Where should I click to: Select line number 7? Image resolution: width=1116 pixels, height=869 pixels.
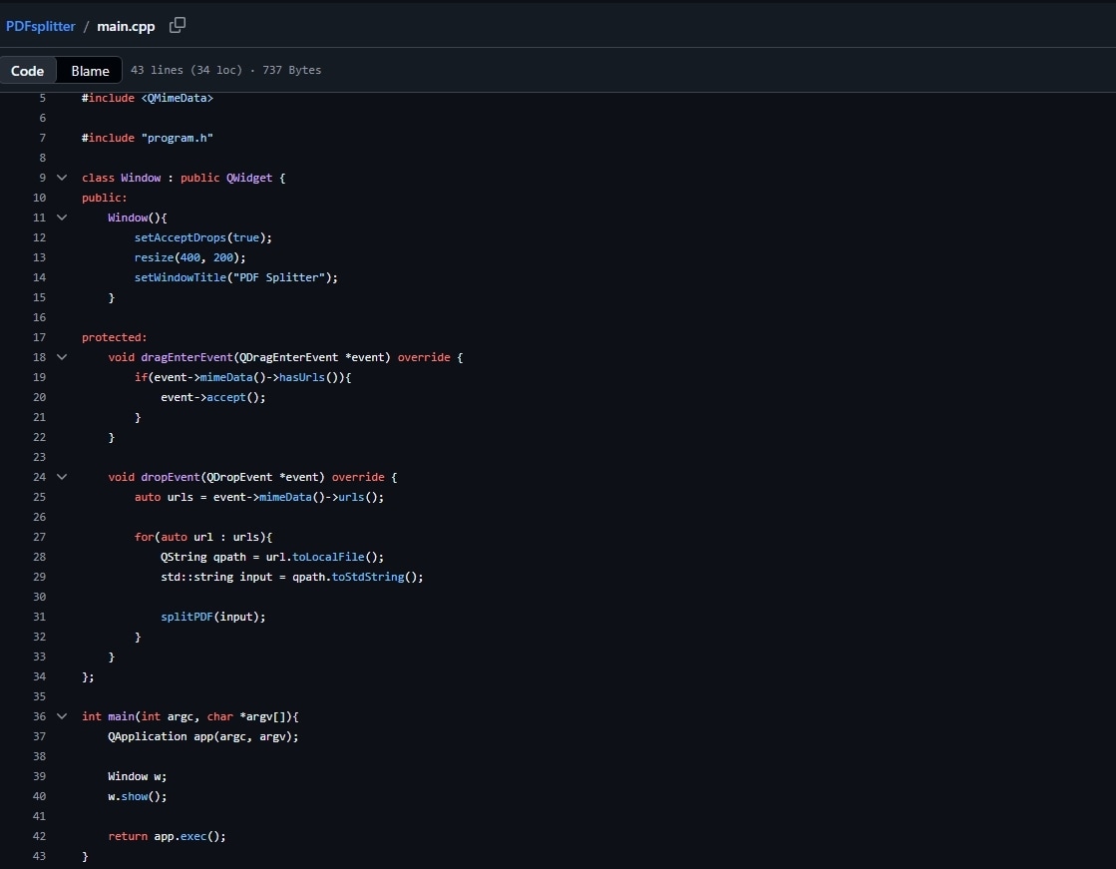coord(42,138)
